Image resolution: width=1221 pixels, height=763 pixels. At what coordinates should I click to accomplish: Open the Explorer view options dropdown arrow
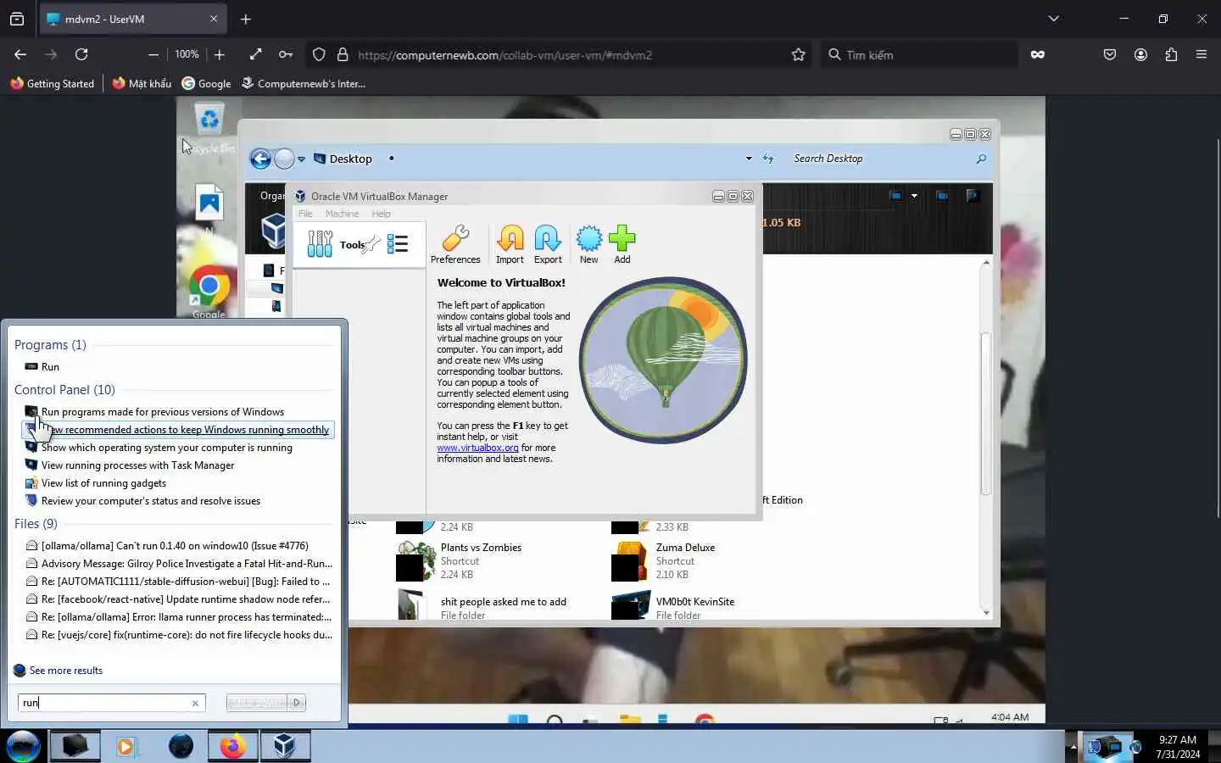(x=914, y=196)
